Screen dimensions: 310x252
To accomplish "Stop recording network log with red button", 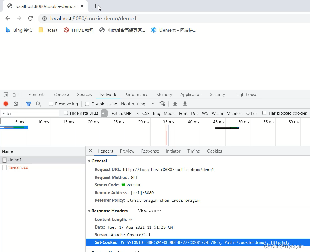I will [x=6, y=104].
